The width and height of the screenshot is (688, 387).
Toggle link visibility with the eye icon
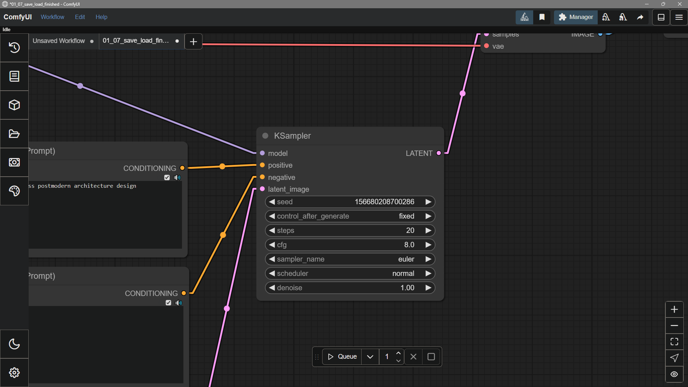(674, 374)
